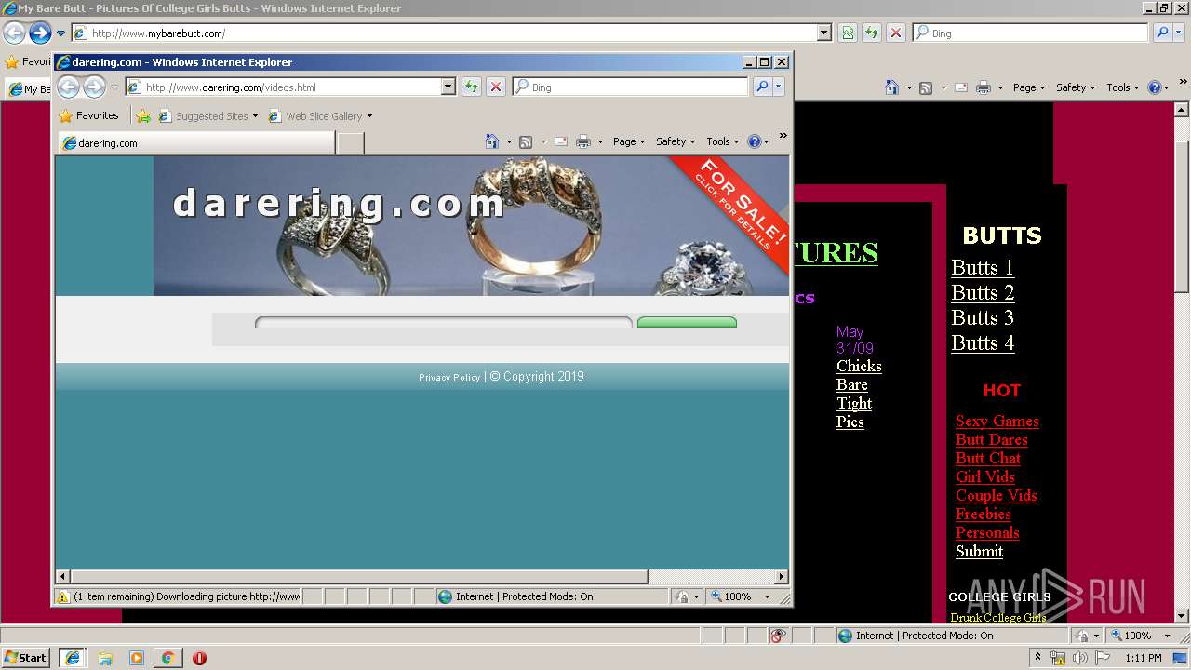Select the darering.com tab

[x=196, y=143]
